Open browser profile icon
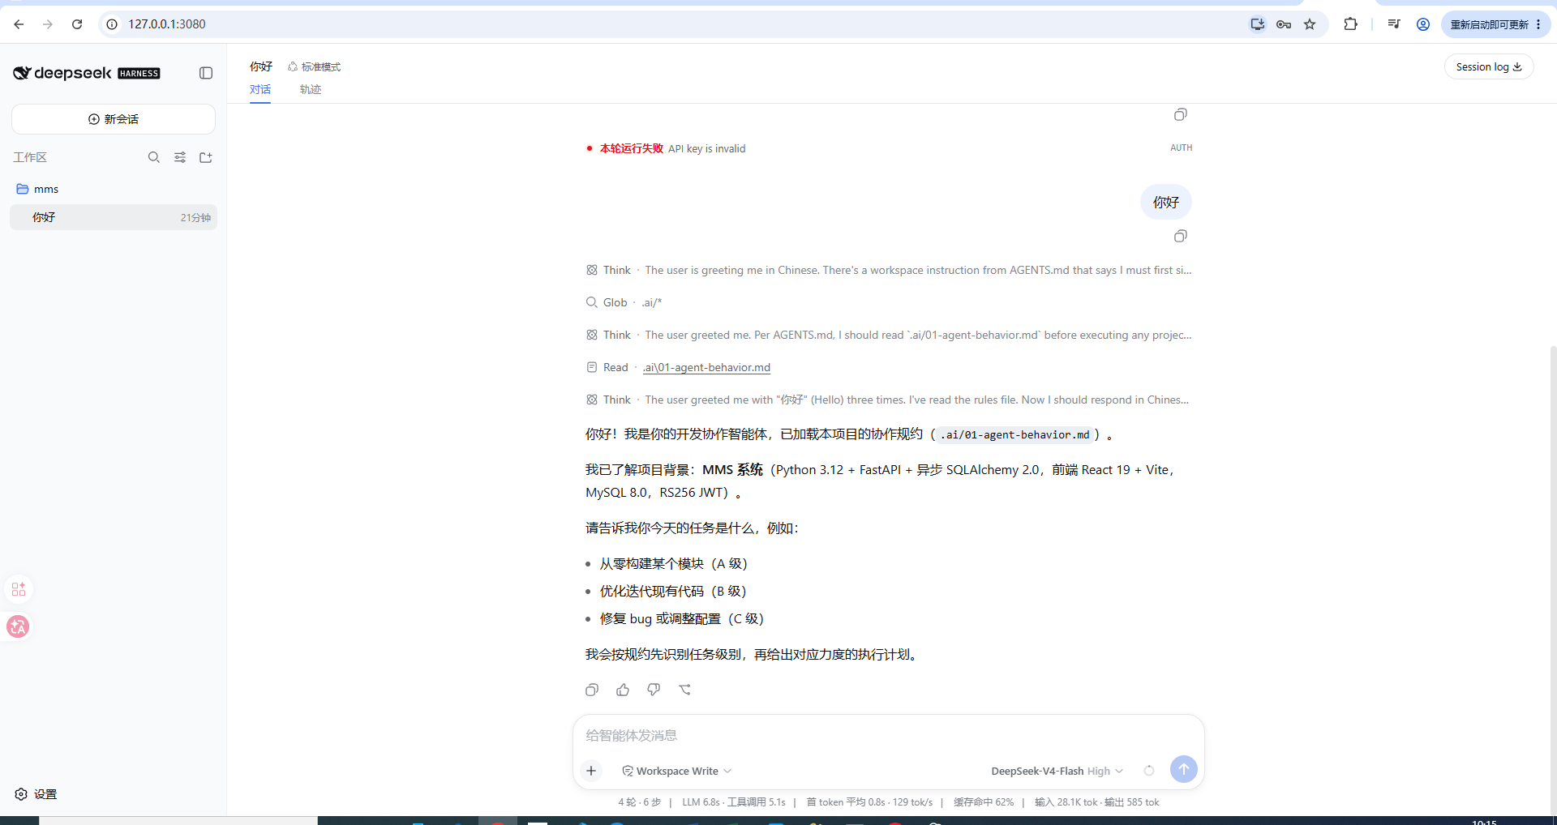 pyautogui.click(x=1423, y=24)
